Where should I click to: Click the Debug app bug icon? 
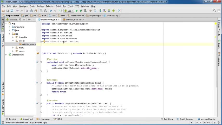tap(81, 11)
